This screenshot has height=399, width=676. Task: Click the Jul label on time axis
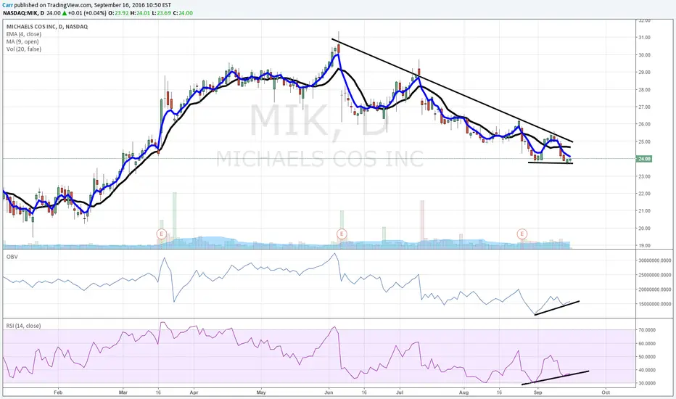tap(400, 392)
